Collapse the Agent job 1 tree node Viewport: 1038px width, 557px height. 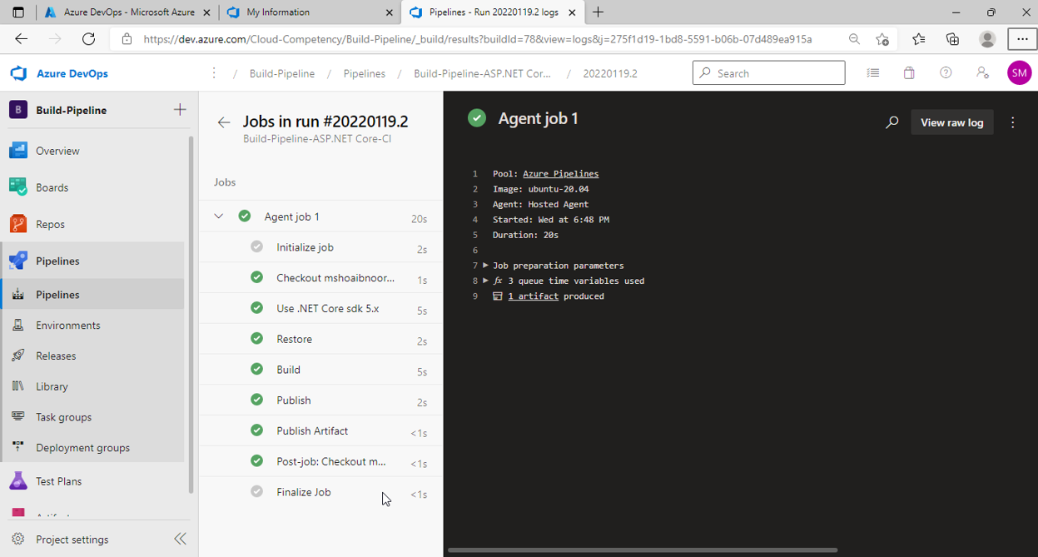(218, 216)
